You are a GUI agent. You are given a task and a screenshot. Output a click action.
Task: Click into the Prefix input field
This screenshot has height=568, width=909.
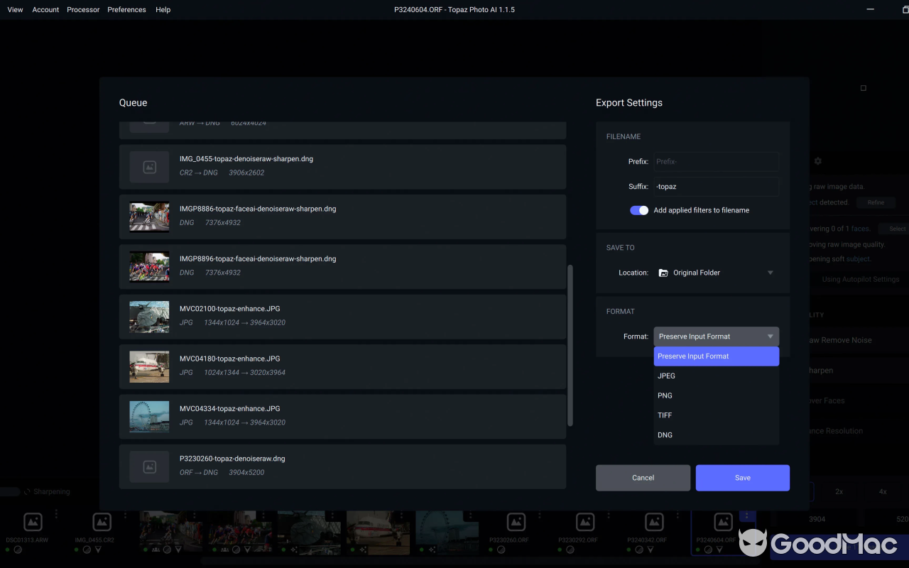716,162
